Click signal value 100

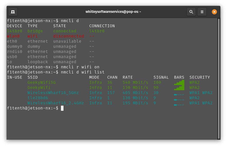(157, 82)
